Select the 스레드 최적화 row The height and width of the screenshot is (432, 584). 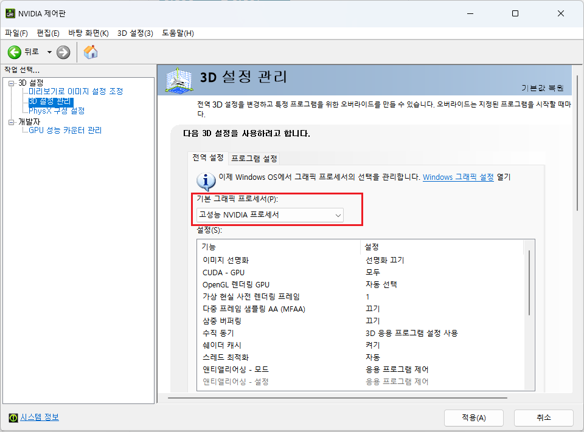point(361,357)
